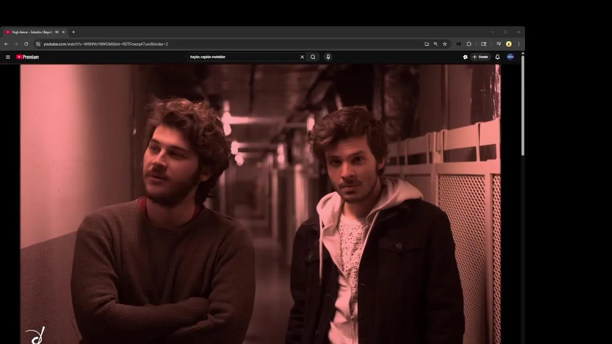This screenshot has width=612, height=344.
Task: Reload the page with refresh icon
Action: [x=26, y=44]
